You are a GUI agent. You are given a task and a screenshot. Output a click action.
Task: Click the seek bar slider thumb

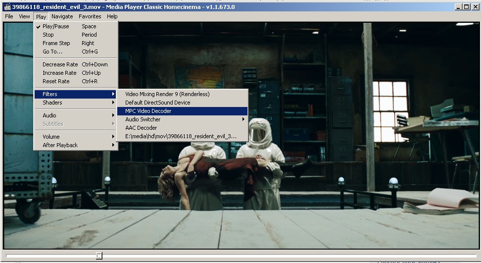[99, 256]
